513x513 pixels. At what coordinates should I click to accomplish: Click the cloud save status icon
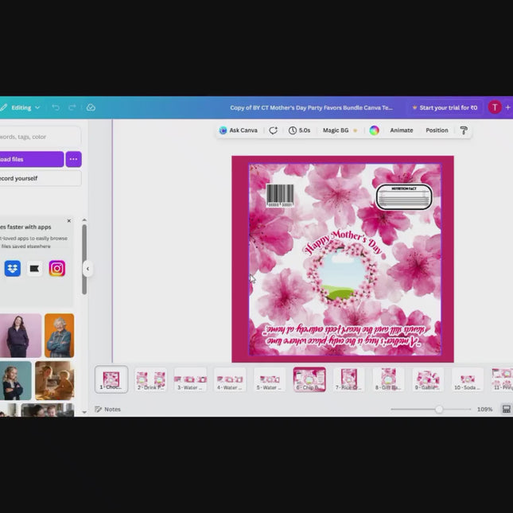click(x=91, y=107)
